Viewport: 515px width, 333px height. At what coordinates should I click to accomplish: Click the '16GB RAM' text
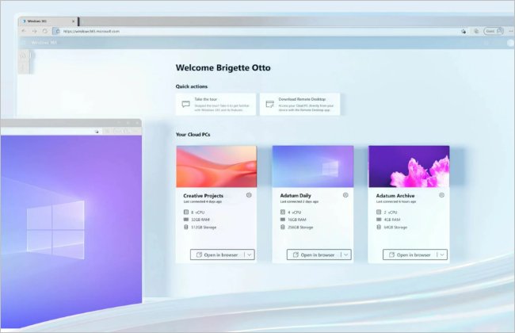297,220
